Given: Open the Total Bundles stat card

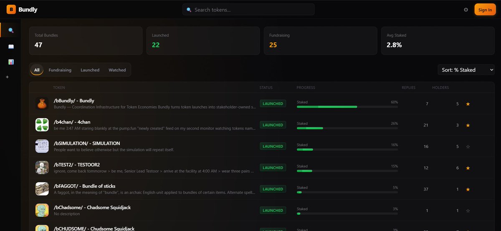Looking at the screenshot, I should (x=86, y=41).
